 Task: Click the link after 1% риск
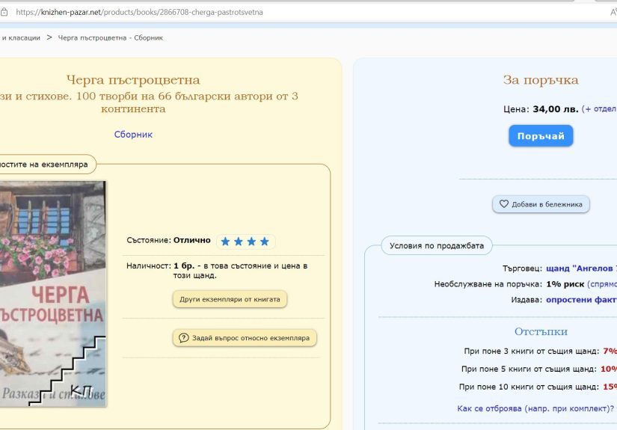click(x=601, y=284)
